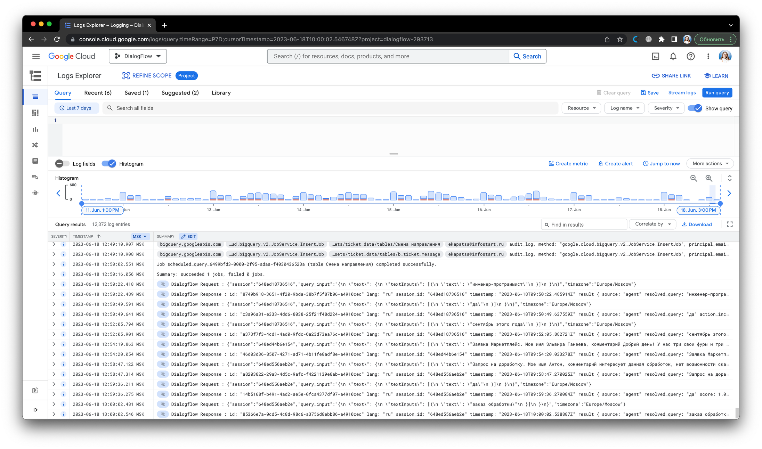Click the histogram start handle at 11 Jun
Image resolution: width=762 pixels, height=449 pixels.
pos(82,203)
